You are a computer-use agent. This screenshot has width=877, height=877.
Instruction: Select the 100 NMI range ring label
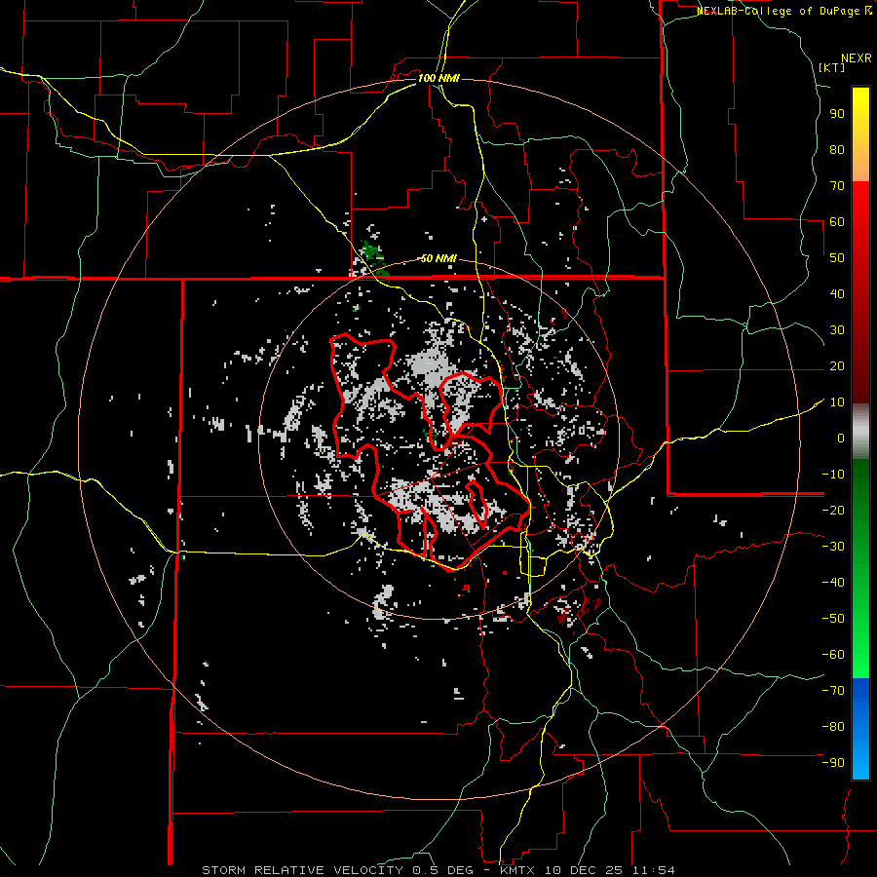click(x=438, y=77)
